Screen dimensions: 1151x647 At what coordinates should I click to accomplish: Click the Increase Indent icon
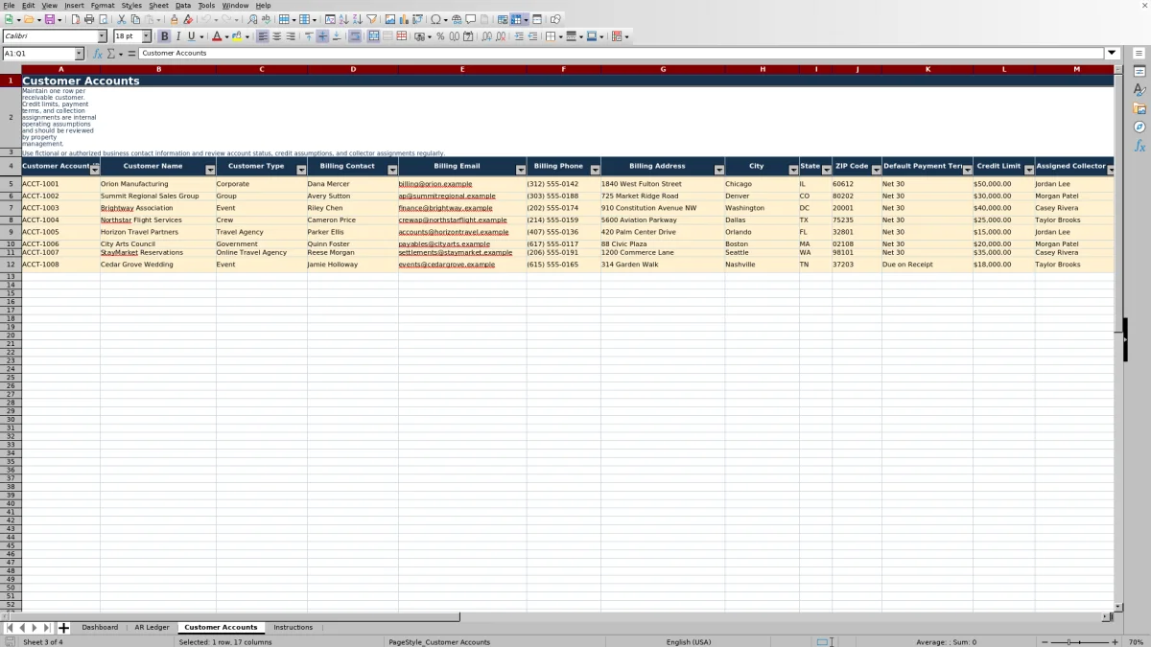tap(519, 36)
